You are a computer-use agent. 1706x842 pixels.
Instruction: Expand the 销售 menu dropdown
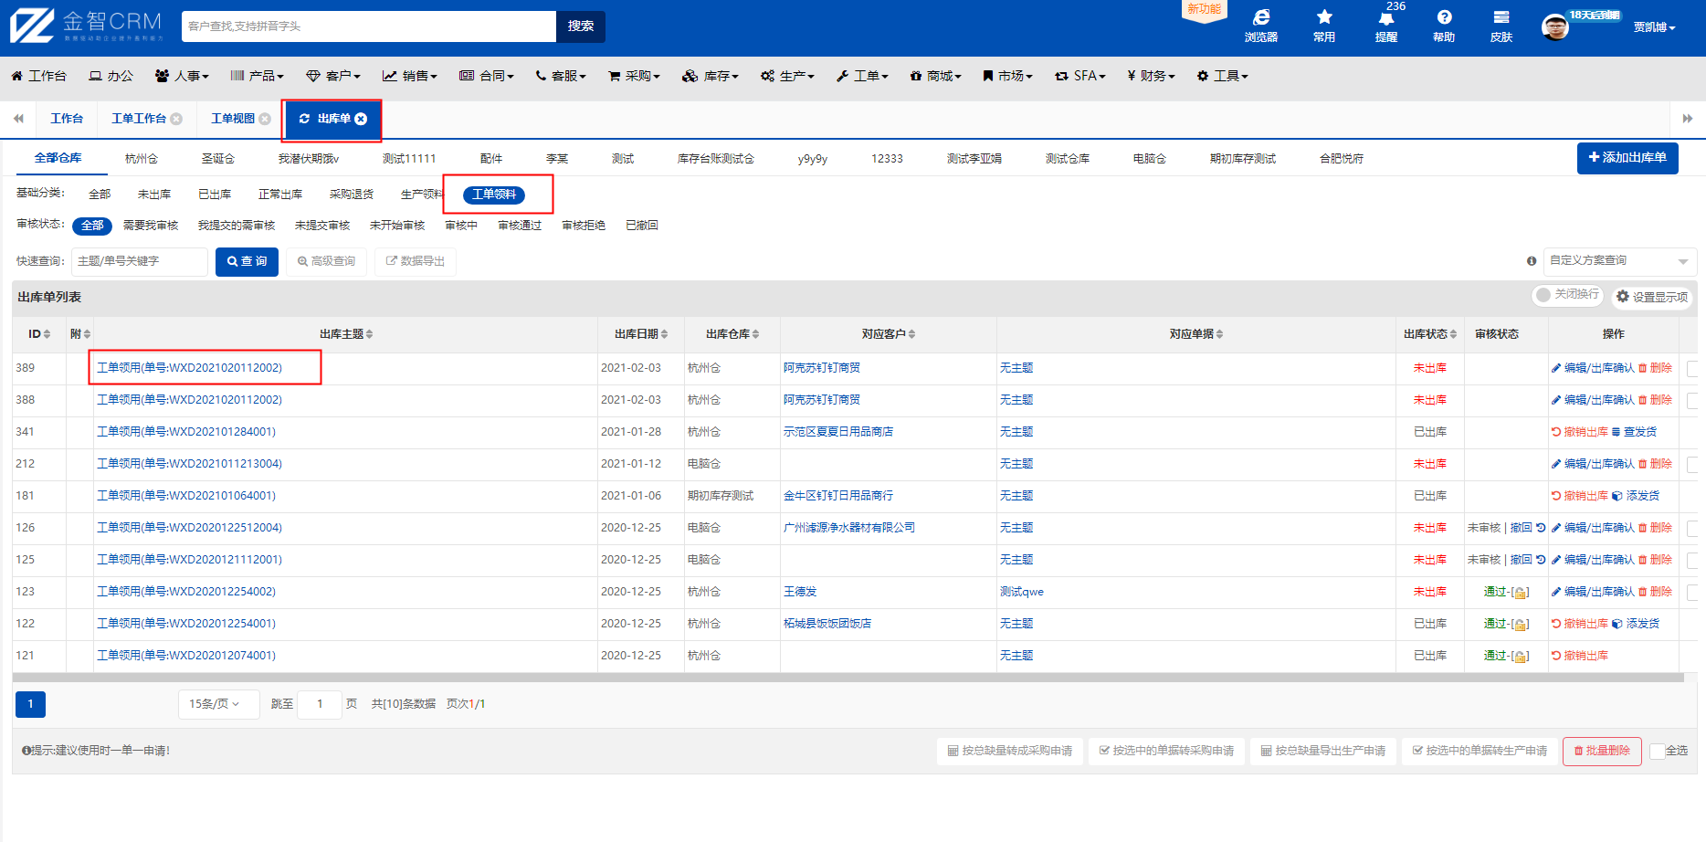(410, 76)
